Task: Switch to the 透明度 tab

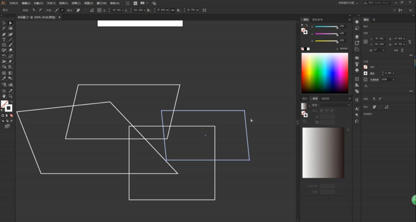Action: click(x=326, y=99)
